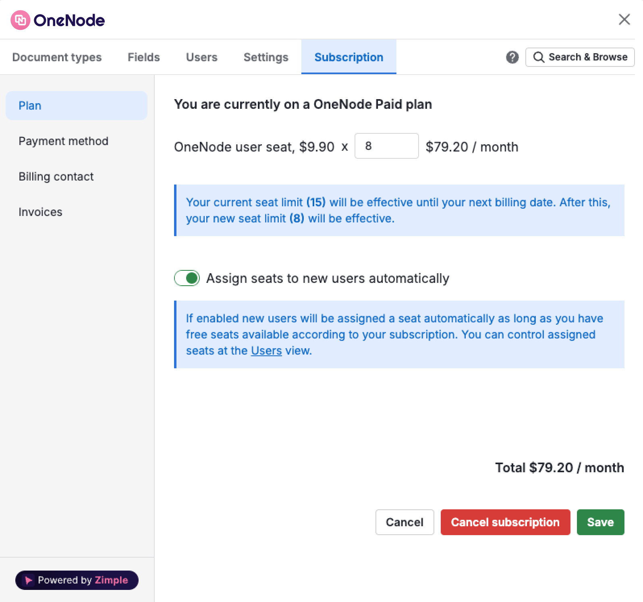Image resolution: width=643 pixels, height=602 pixels.
Task: Select Plan in the sidebar
Action: (77, 106)
